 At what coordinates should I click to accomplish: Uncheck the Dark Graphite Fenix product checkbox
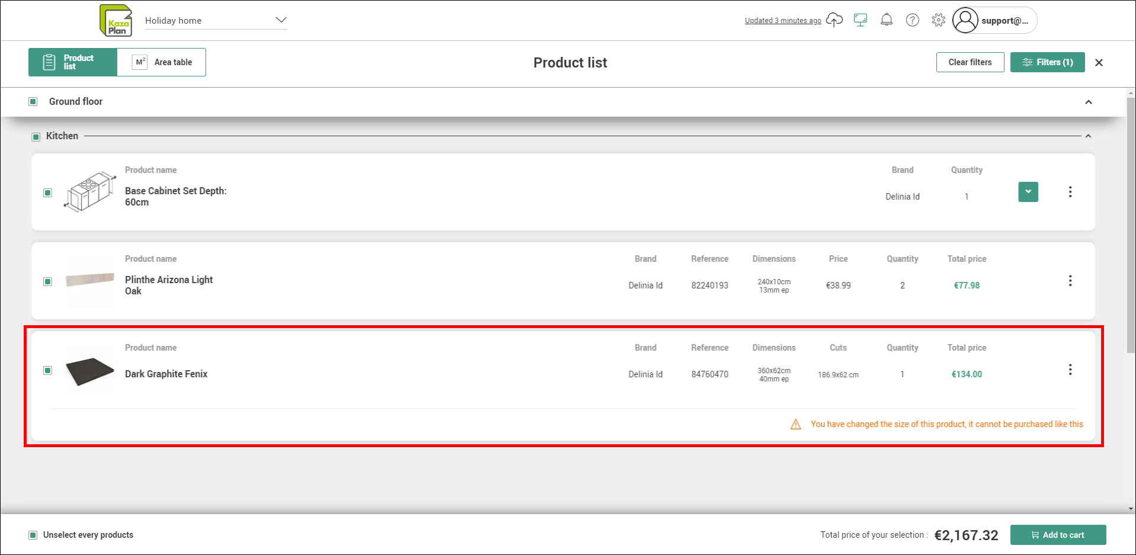point(48,371)
